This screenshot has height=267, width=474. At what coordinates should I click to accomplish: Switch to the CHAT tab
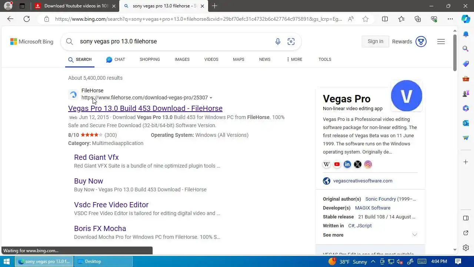coord(116,59)
